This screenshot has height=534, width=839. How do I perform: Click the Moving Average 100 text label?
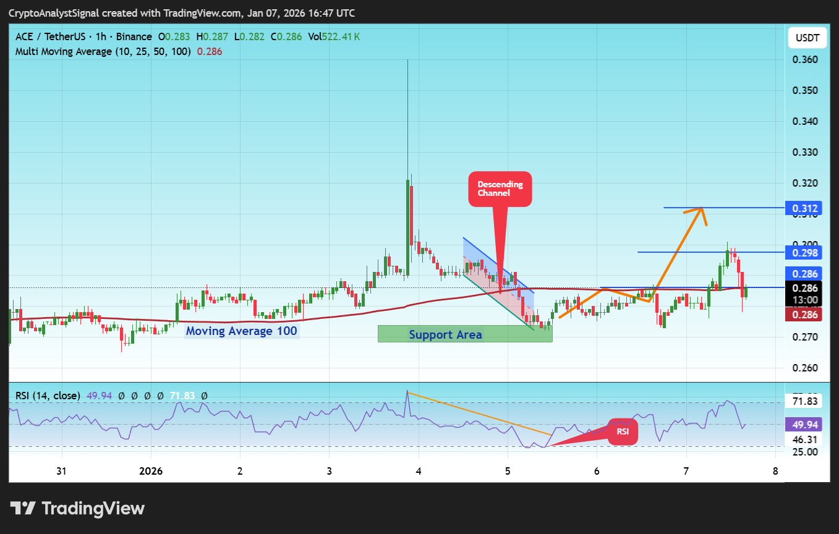pyautogui.click(x=242, y=331)
